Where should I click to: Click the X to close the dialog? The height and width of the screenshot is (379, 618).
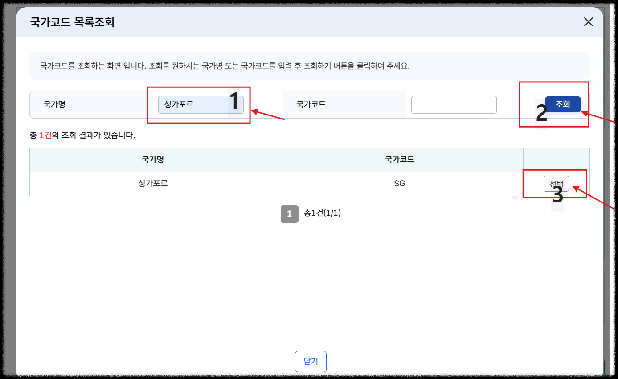pos(589,21)
